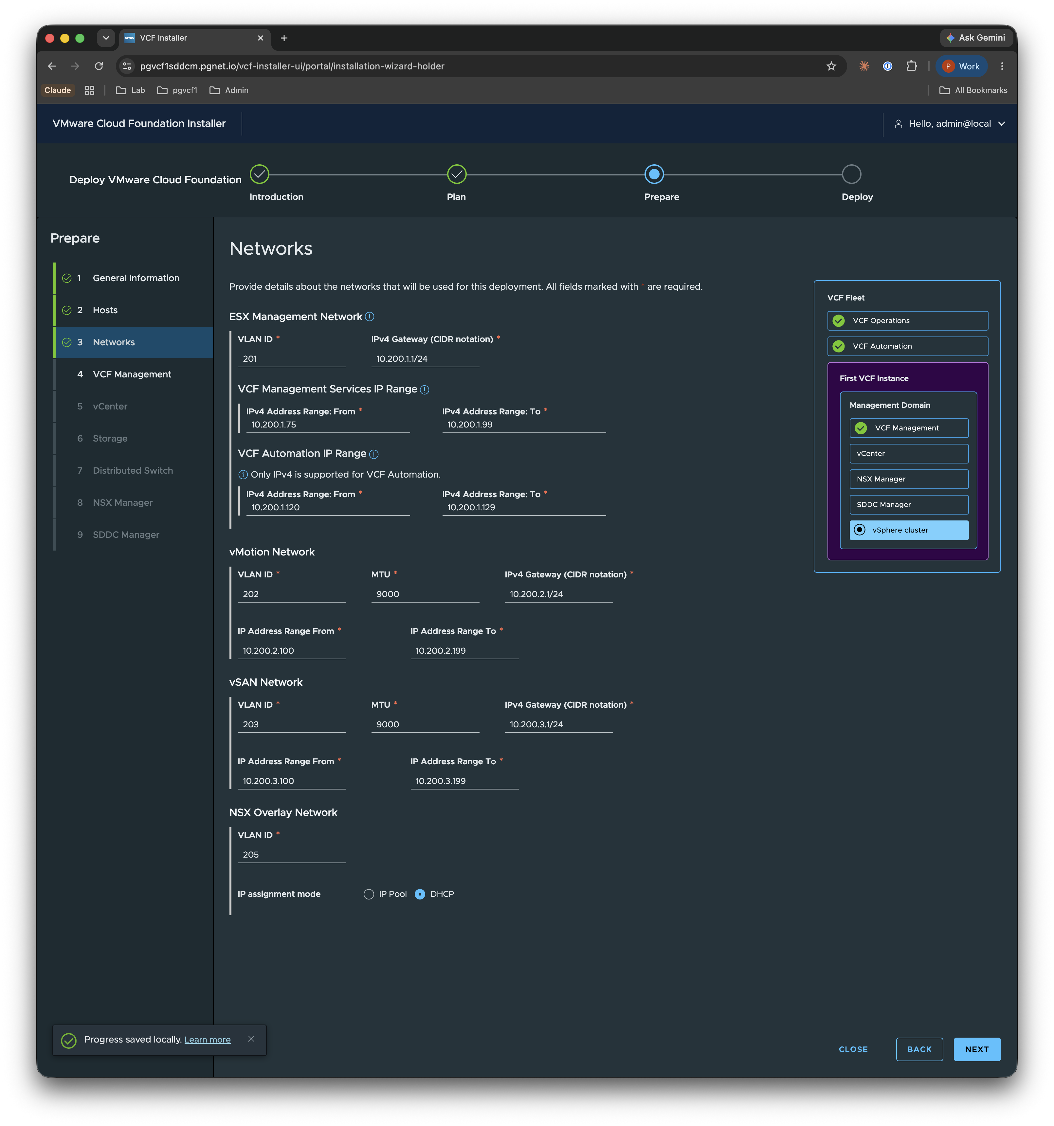Screen dimensions: 1054x1126
Task: Click the VCF Management box in Management Domain
Action: [x=908, y=428]
